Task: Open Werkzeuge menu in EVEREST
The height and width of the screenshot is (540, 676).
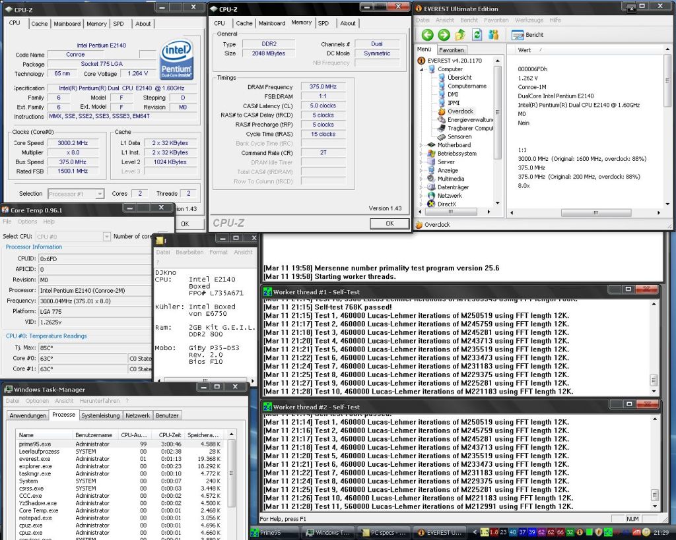Action: point(529,20)
